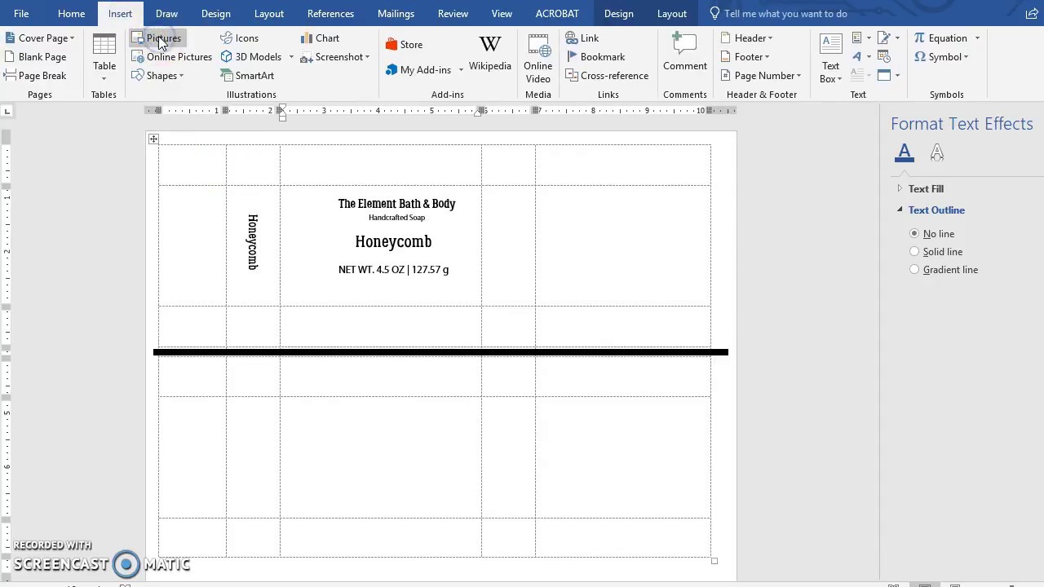Viewport: 1044px width, 587px height.
Task: Click the table resize handle at corner
Action: 714,561
